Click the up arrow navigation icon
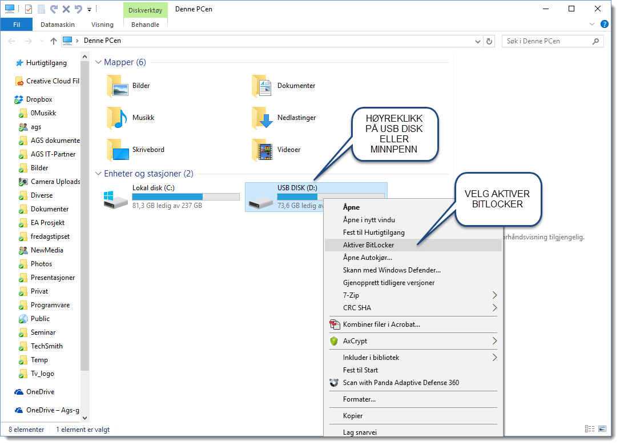620x445 pixels. (x=54, y=41)
